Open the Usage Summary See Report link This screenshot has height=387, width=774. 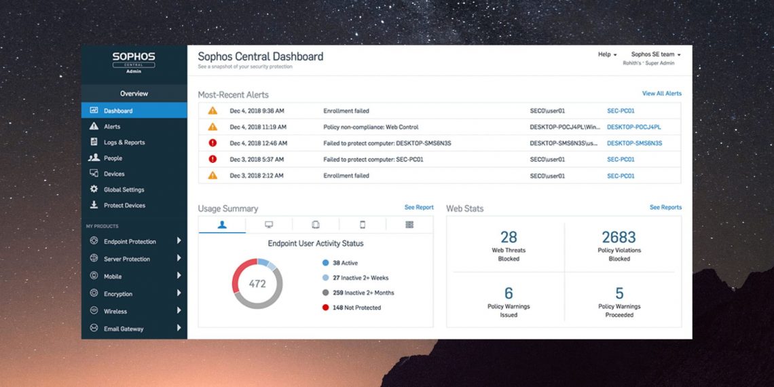pyautogui.click(x=419, y=207)
